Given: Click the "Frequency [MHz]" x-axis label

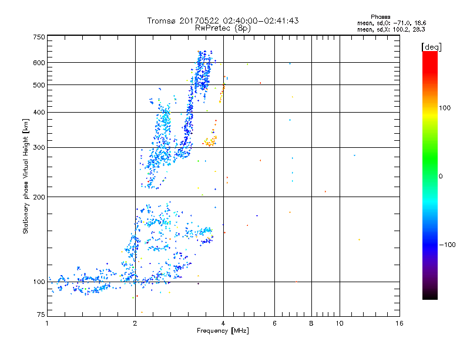Looking at the screenshot, I should pos(223,331).
